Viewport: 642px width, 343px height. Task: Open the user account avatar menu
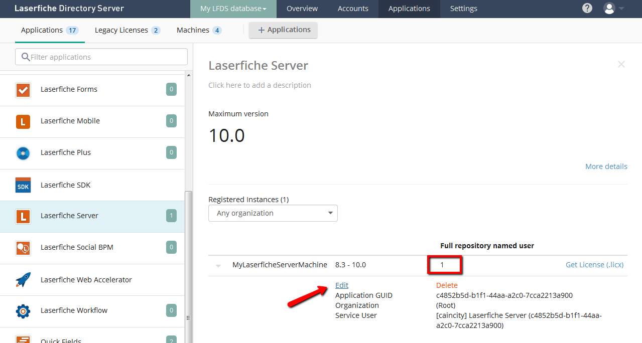click(614, 8)
